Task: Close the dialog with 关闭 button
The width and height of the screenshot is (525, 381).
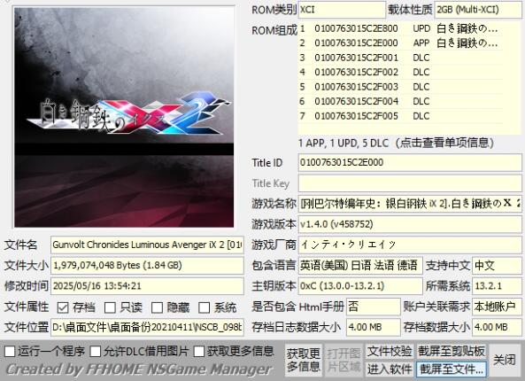Action: [505, 360]
